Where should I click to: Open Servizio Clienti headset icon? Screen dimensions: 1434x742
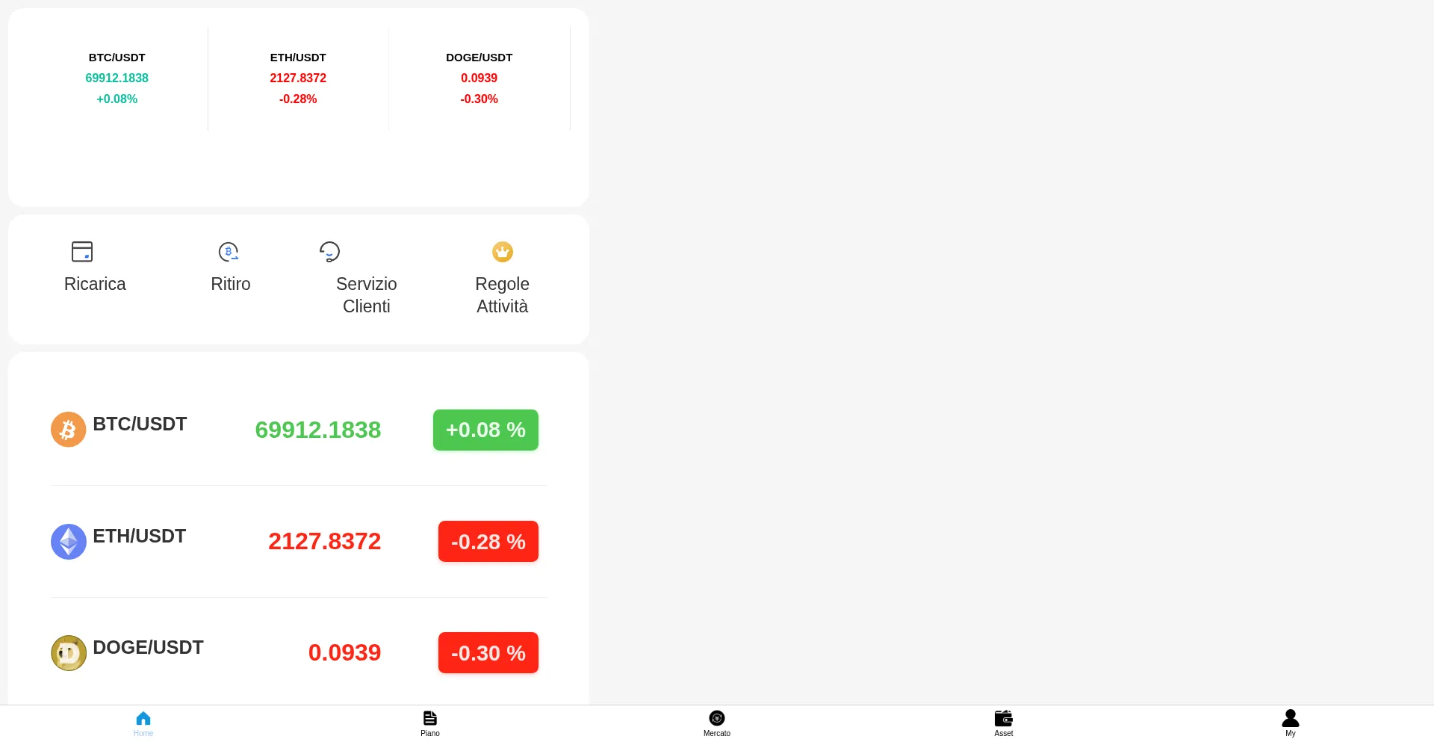(329, 252)
